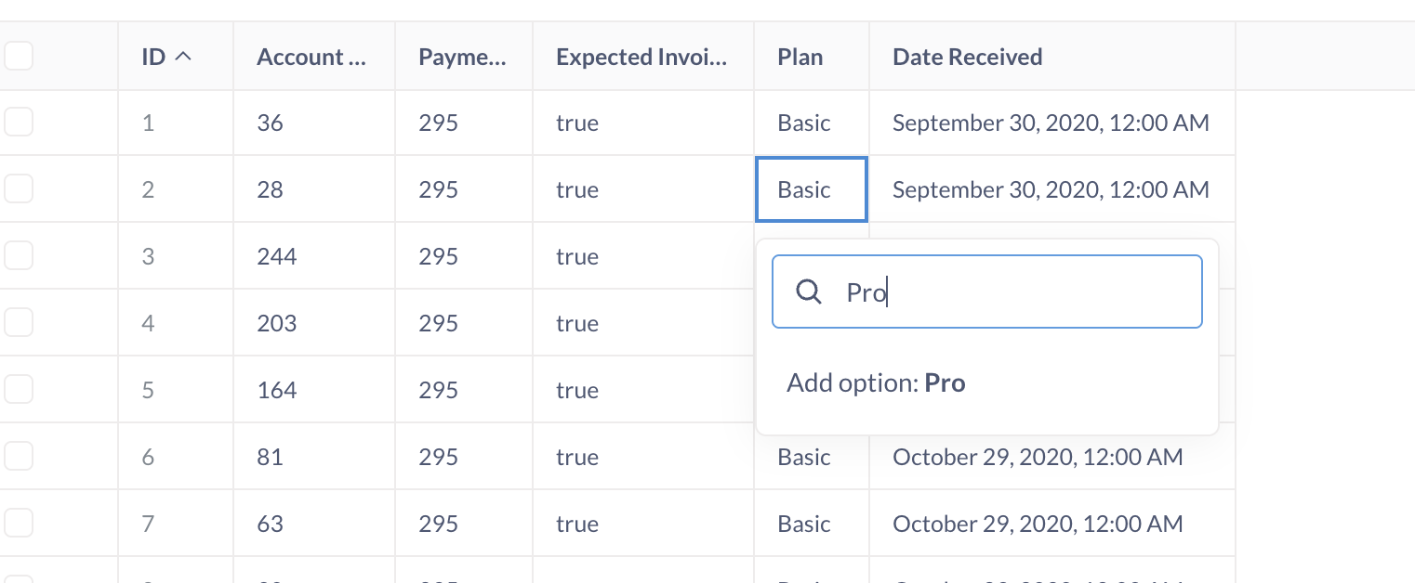Click the magnifying glass icon in the search field

point(808,291)
